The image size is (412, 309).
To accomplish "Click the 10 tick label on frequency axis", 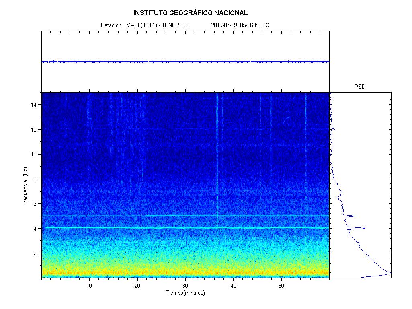I will coord(34,154).
